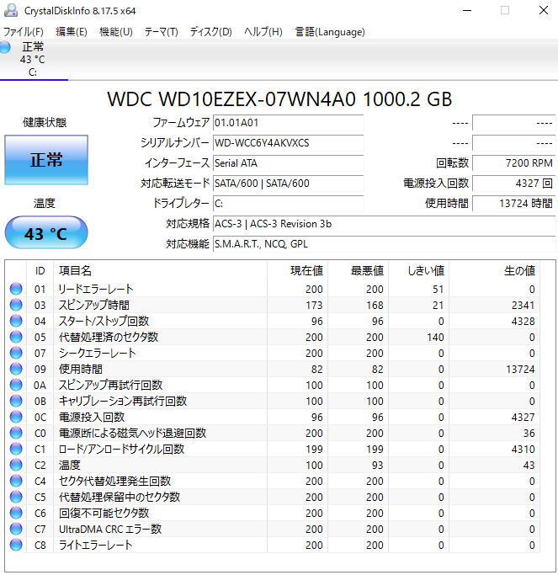The width and height of the screenshot is (558, 575).
Task: Click the 生の値 column header
Action: click(x=494, y=270)
